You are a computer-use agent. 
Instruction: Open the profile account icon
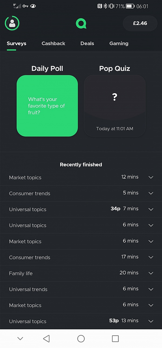point(12,23)
